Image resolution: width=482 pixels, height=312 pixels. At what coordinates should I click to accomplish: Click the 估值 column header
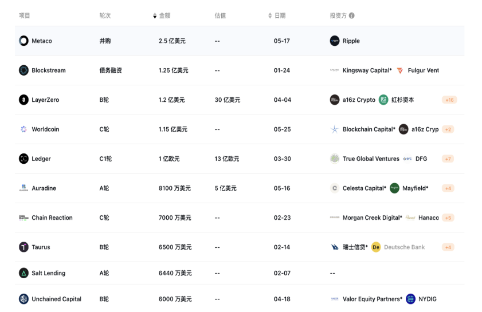pyautogui.click(x=220, y=15)
